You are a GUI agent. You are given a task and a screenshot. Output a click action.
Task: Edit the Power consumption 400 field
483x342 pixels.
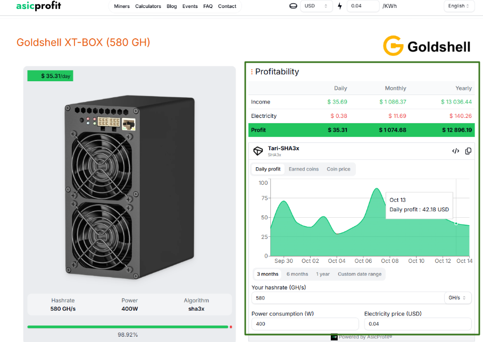point(305,324)
